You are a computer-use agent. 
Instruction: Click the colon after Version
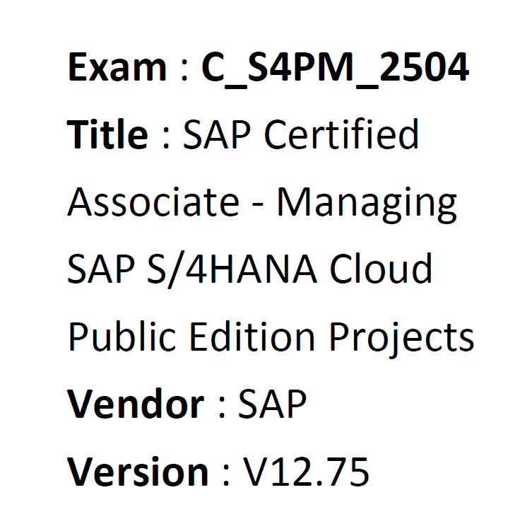pyautogui.click(x=226, y=477)
